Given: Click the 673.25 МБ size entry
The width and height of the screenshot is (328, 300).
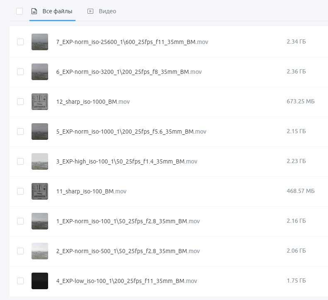Looking at the screenshot, I should coord(300,102).
